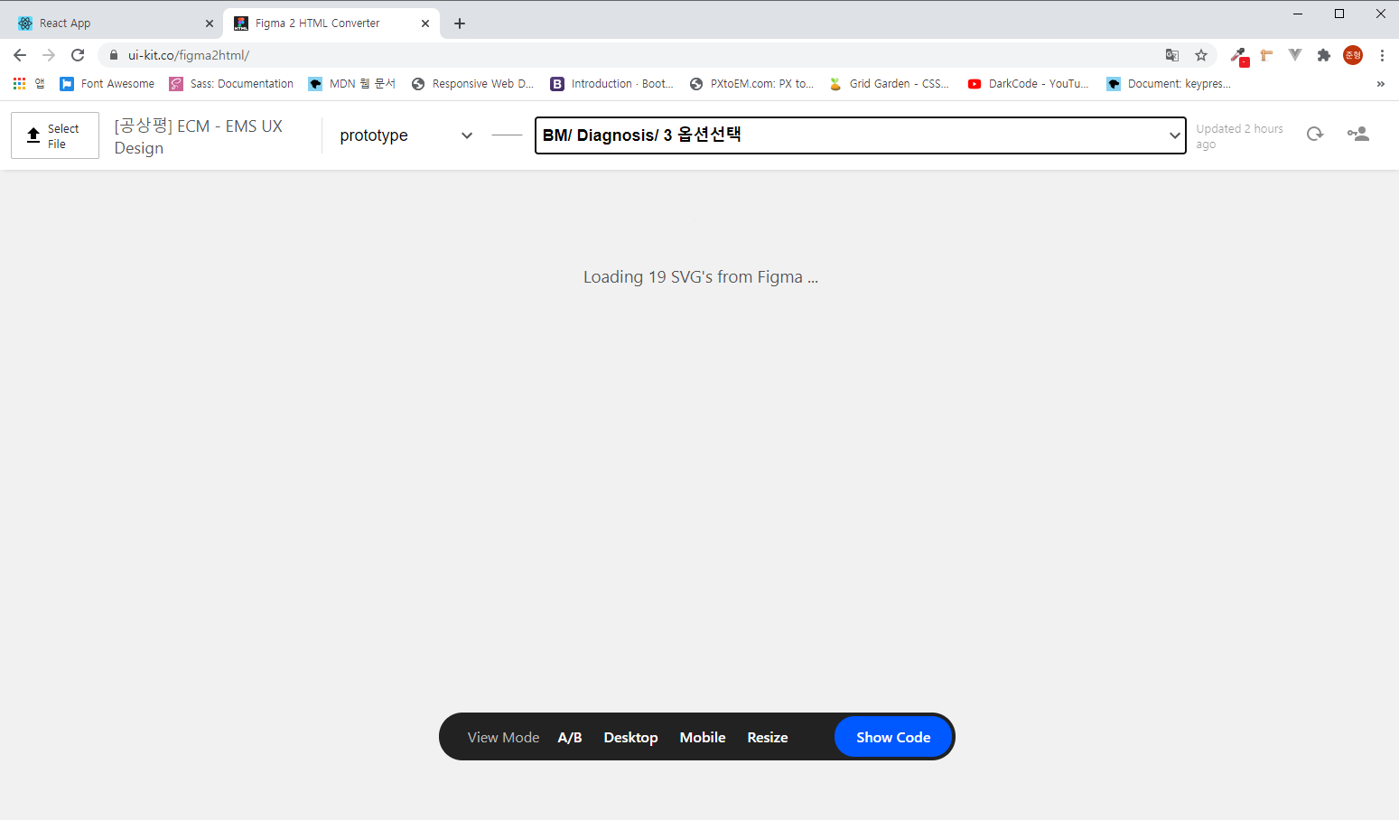Viewport: 1399px width, 820px height.
Task: Open the Chrome three-dot menu
Action: (x=1384, y=55)
